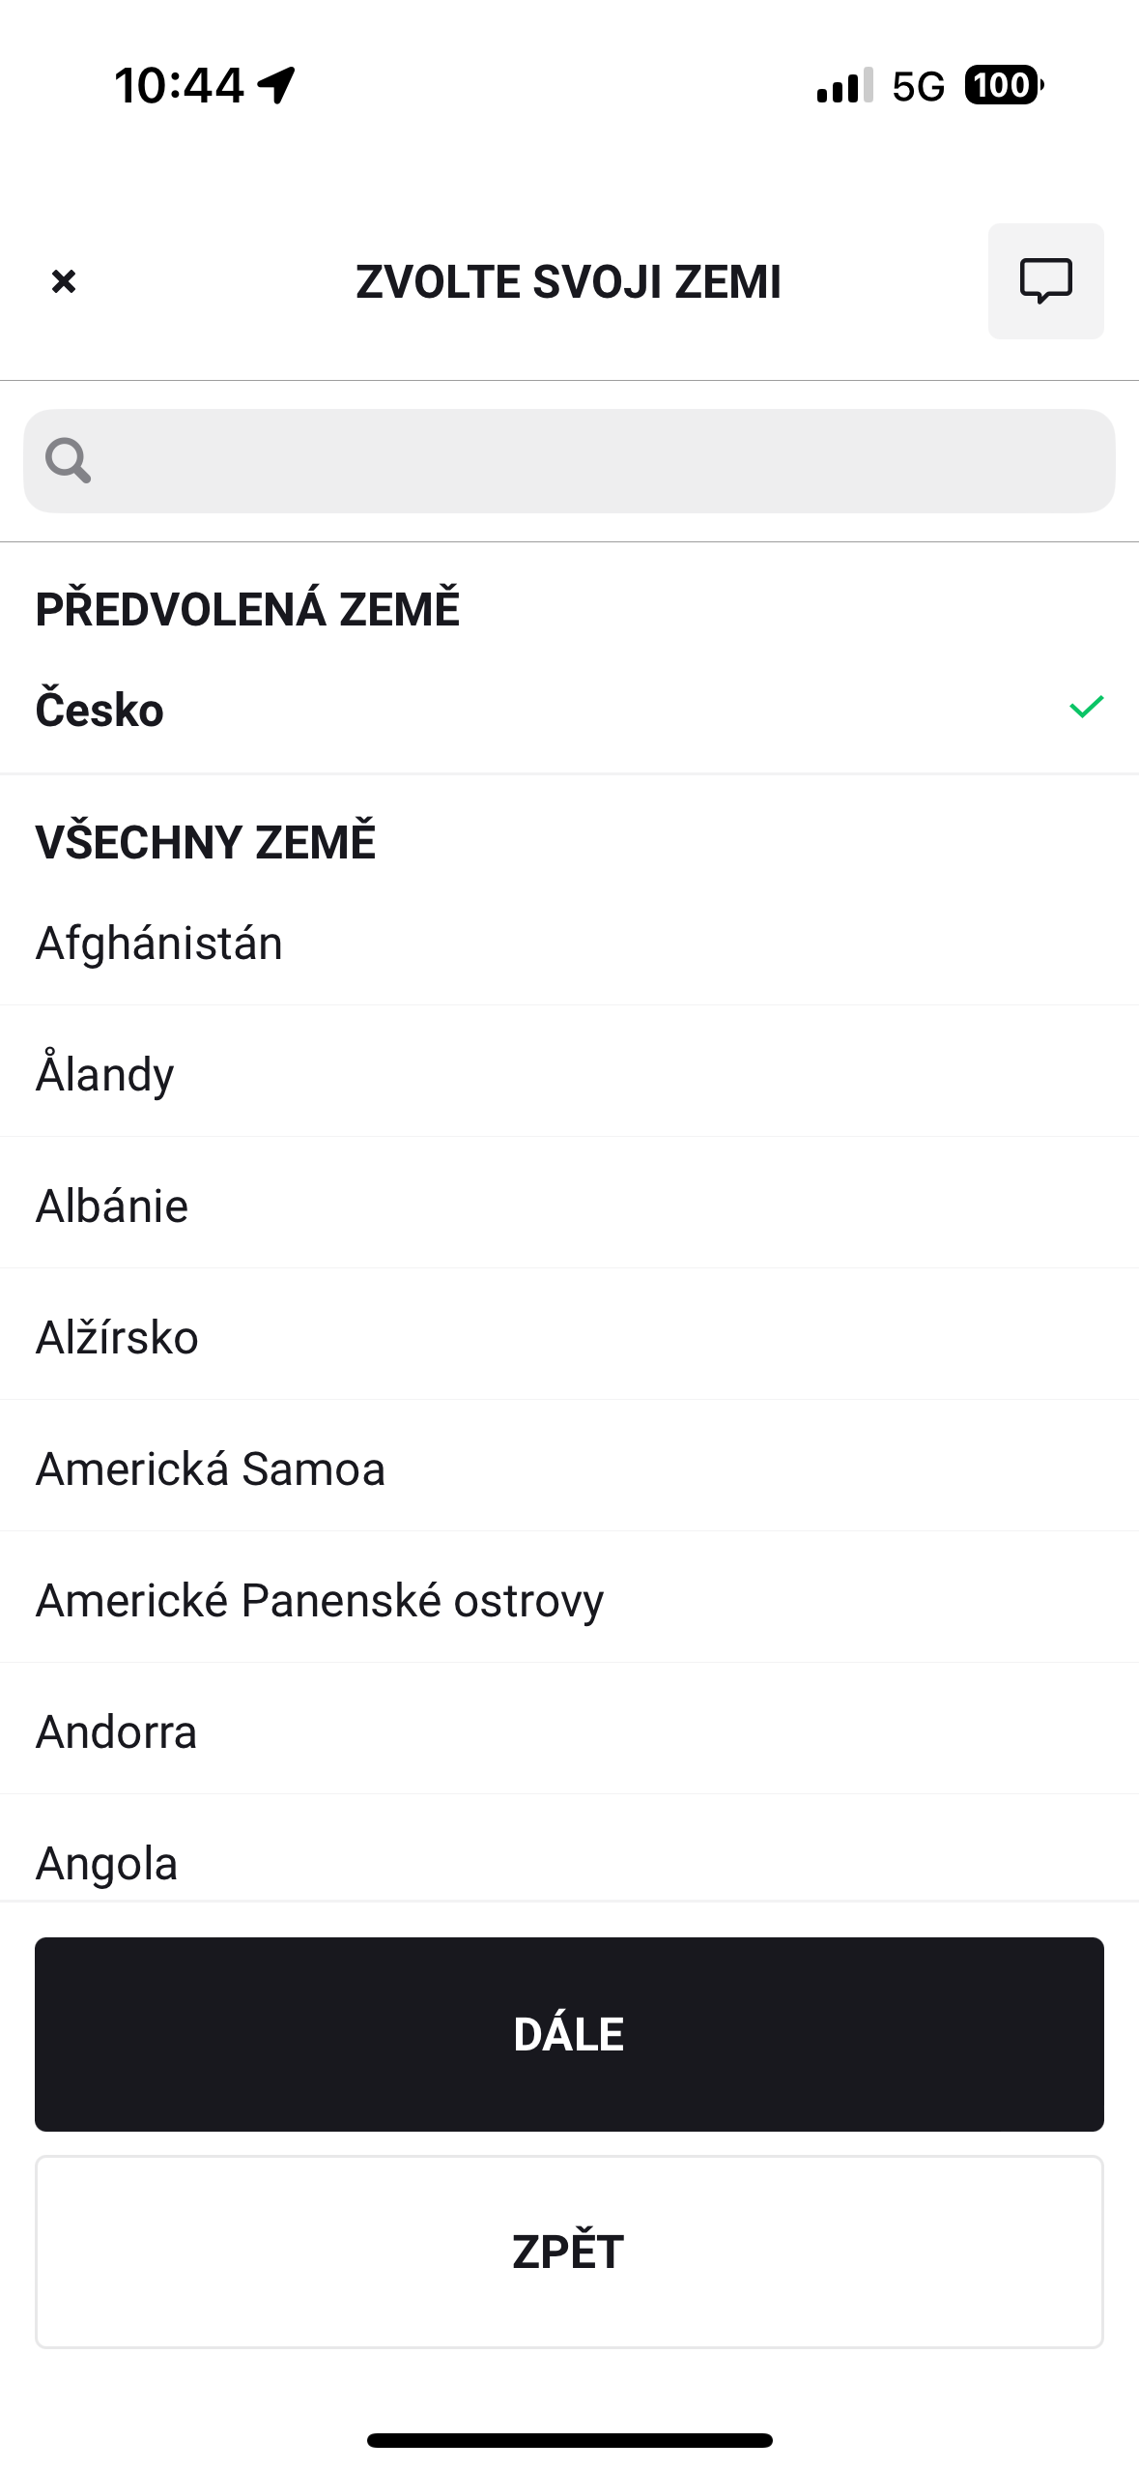Choose Afghánistán from the list

[x=159, y=944]
